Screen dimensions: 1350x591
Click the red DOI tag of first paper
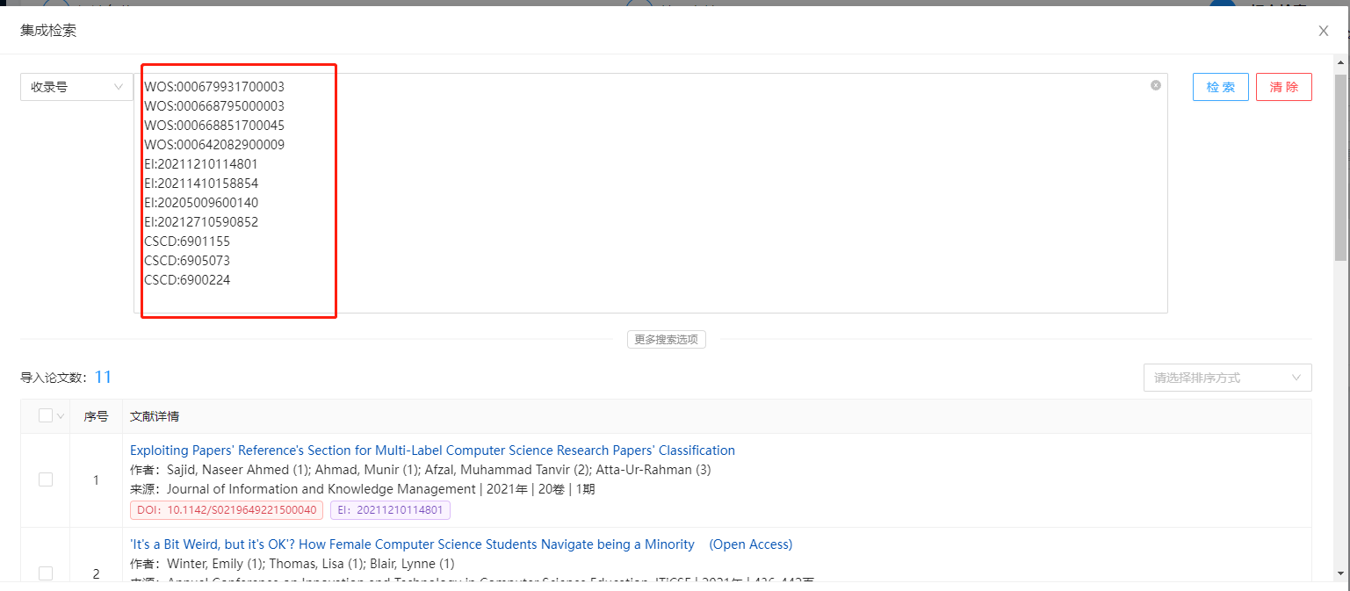coord(227,510)
